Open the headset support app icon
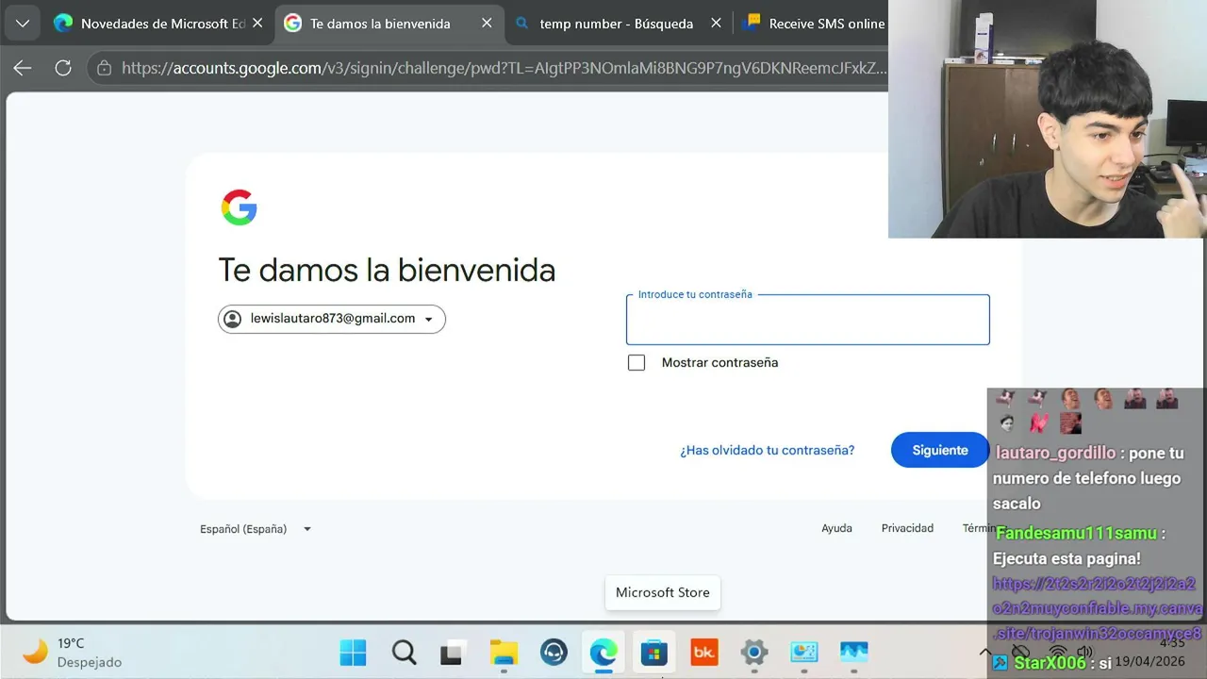Viewport: 1207px width, 679px height. pyautogui.click(x=554, y=653)
